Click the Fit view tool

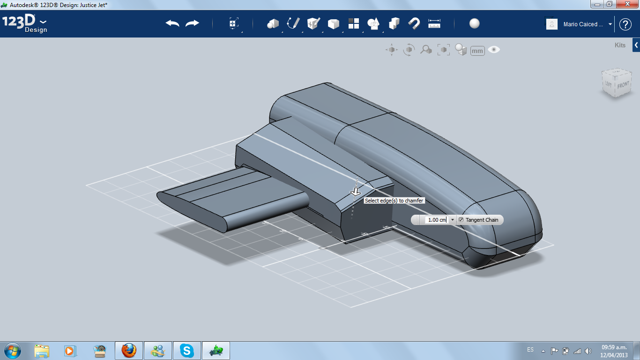(x=443, y=50)
